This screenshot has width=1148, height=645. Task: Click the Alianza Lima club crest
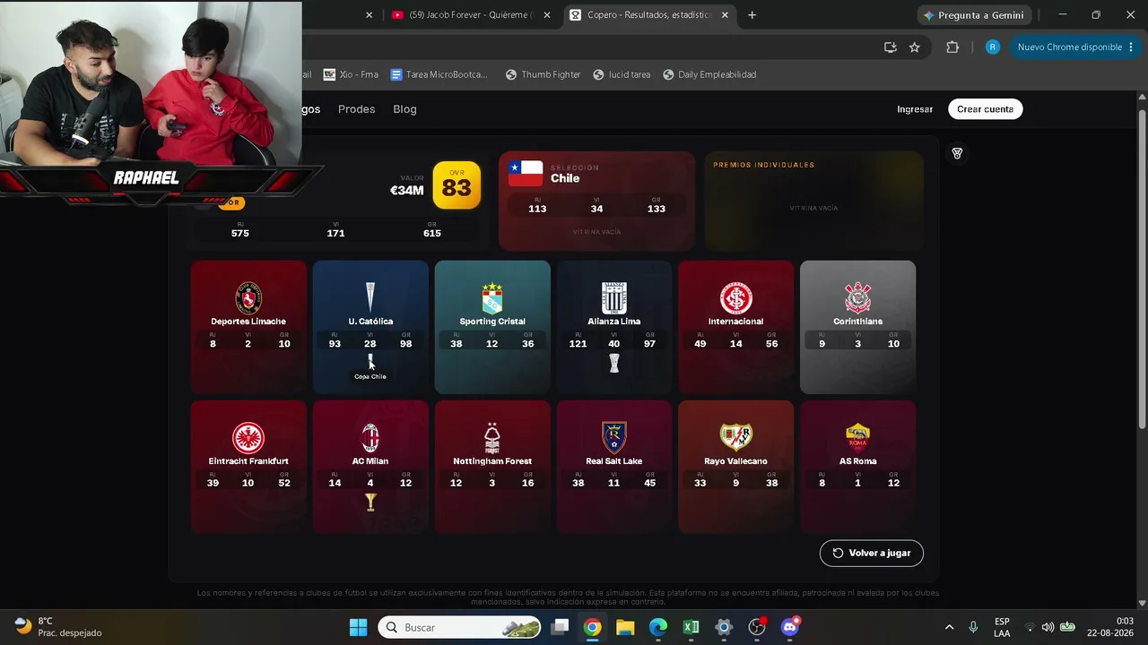click(x=614, y=298)
